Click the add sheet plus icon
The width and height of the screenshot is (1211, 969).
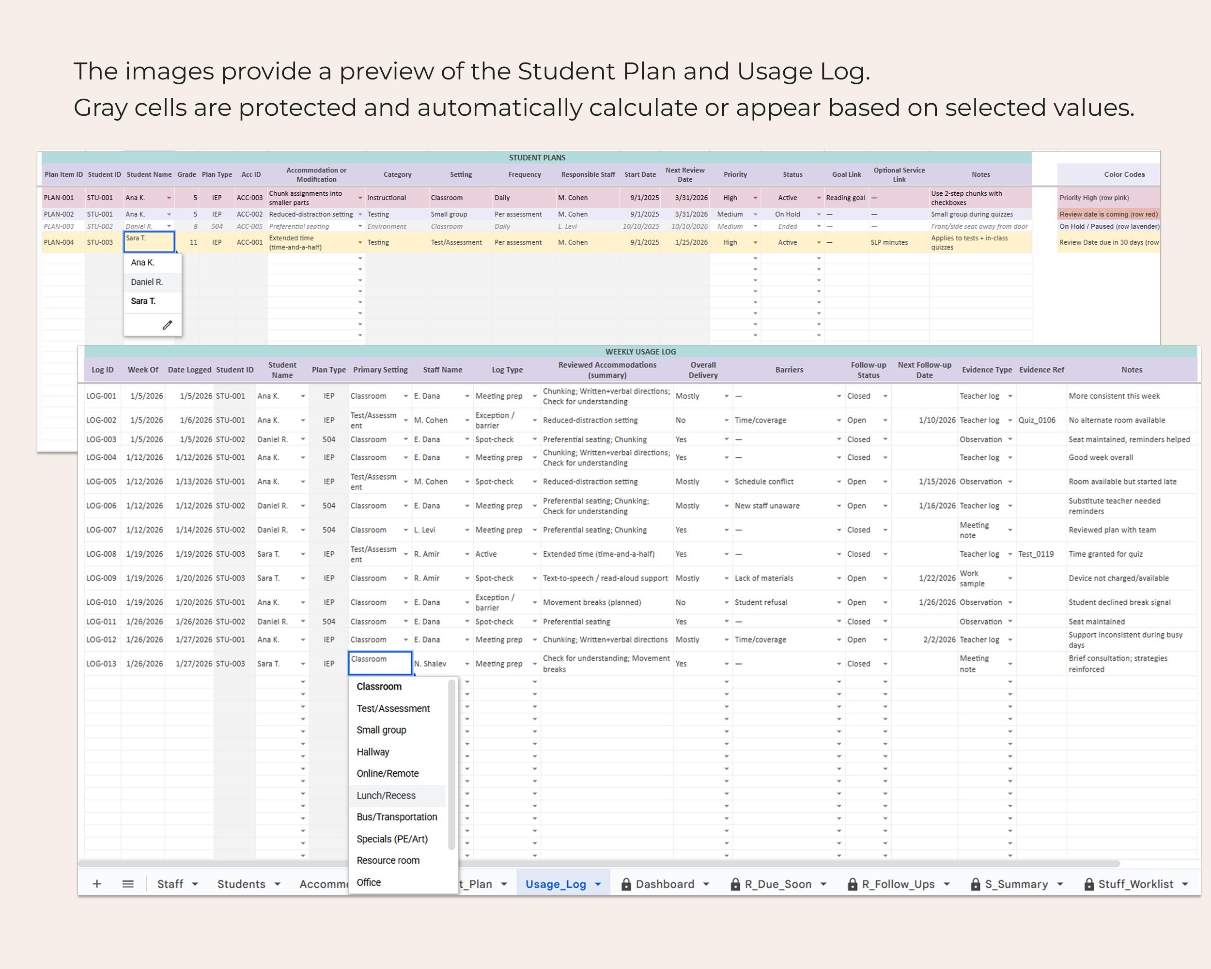click(x=96, y=884)
